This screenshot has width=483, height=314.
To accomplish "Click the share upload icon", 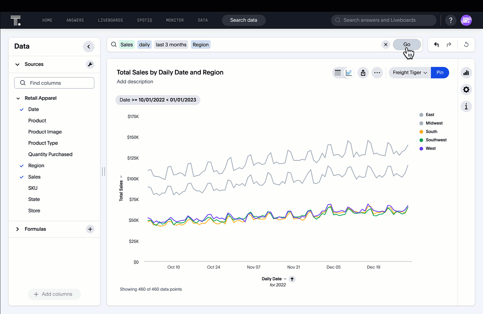I will pyautogui.click(x=363, y=73).
